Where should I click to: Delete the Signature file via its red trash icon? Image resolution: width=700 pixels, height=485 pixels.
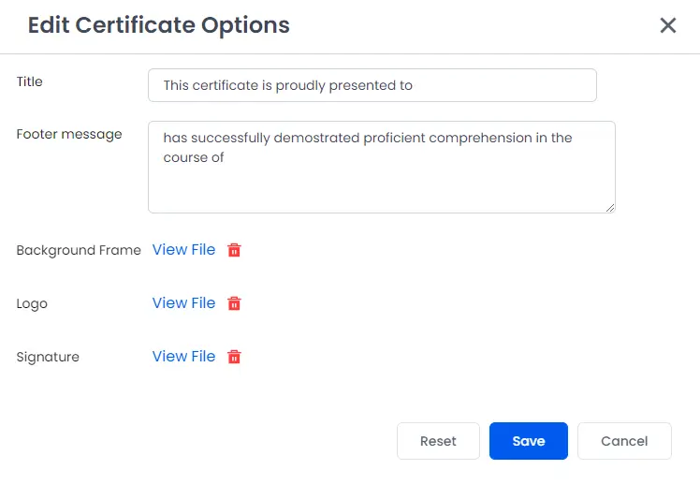pos(234,357)
